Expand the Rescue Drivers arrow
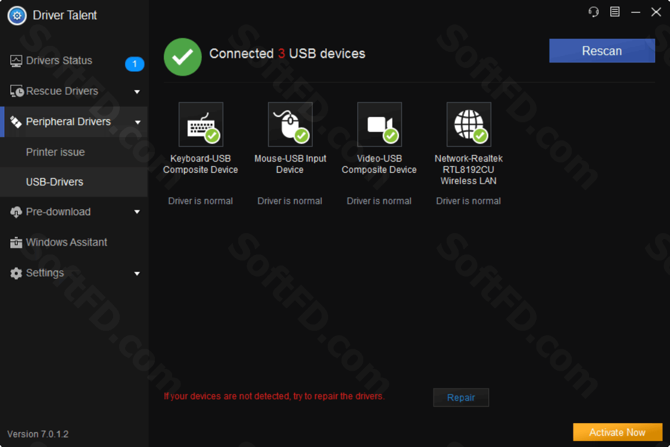This screenshot has height=447, width=670. (137, 92)
